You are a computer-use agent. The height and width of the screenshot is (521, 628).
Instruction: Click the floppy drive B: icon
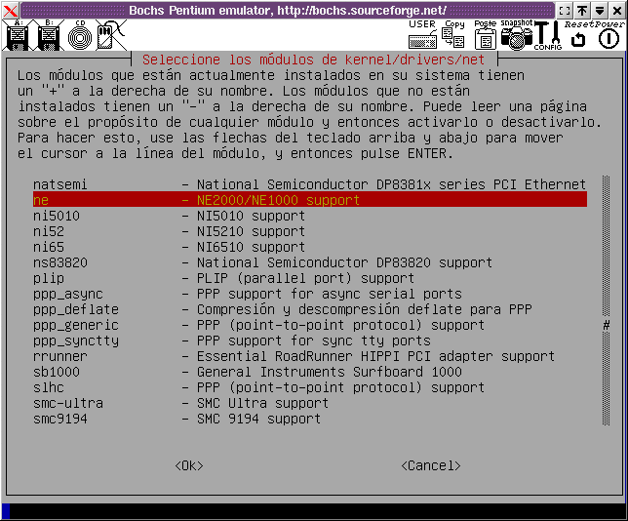[x=49, y=37]
